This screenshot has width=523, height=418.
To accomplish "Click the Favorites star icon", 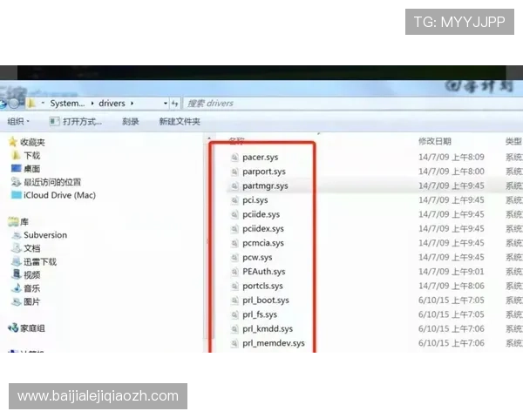I will (x=13, y=142).
